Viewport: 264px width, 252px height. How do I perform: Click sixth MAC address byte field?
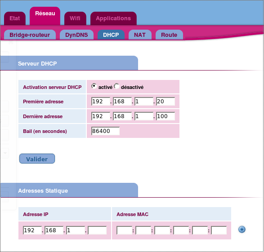click(x=219, y=230)
